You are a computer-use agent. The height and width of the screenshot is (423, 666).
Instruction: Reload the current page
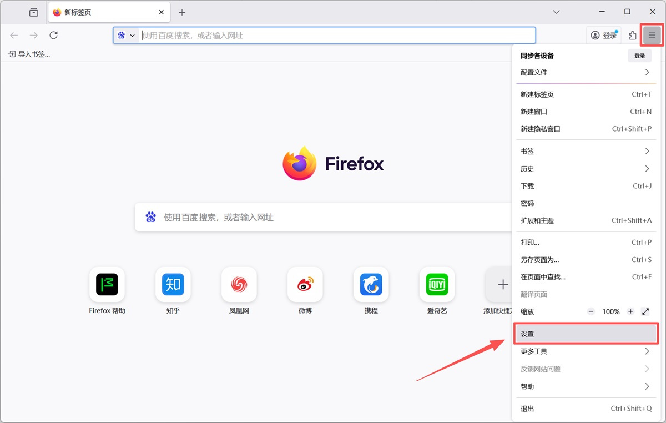tap(53, 34)
